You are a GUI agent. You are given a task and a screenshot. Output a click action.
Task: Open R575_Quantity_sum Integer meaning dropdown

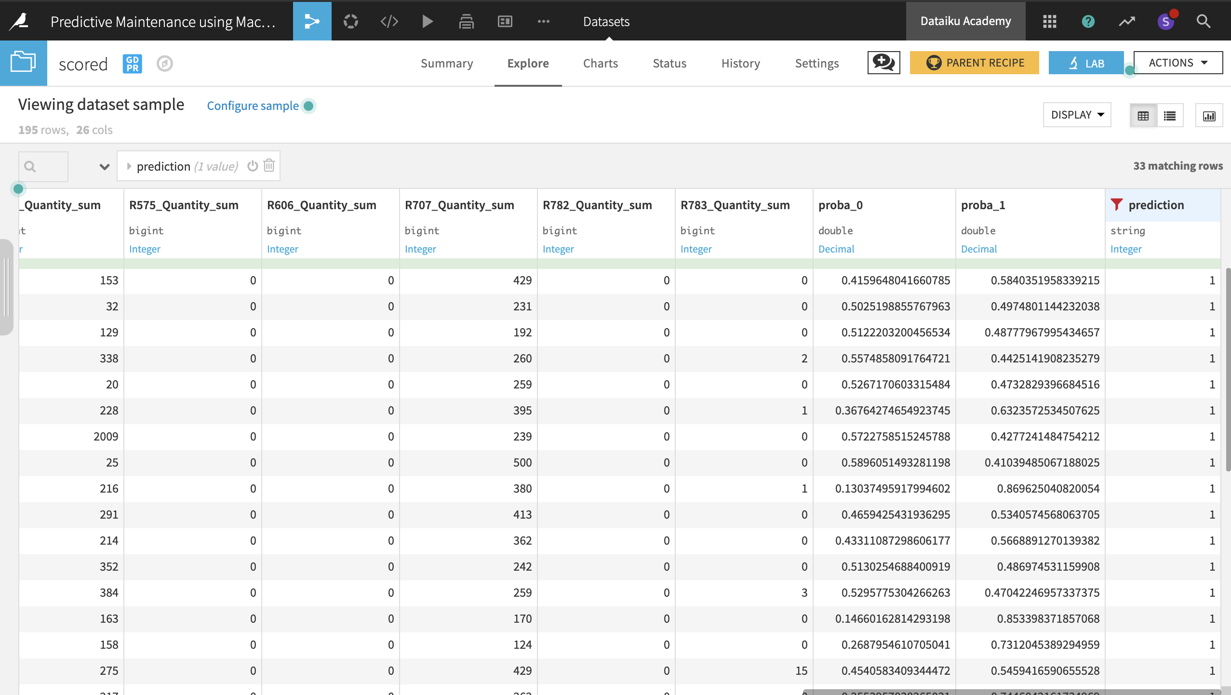(145, 249)
